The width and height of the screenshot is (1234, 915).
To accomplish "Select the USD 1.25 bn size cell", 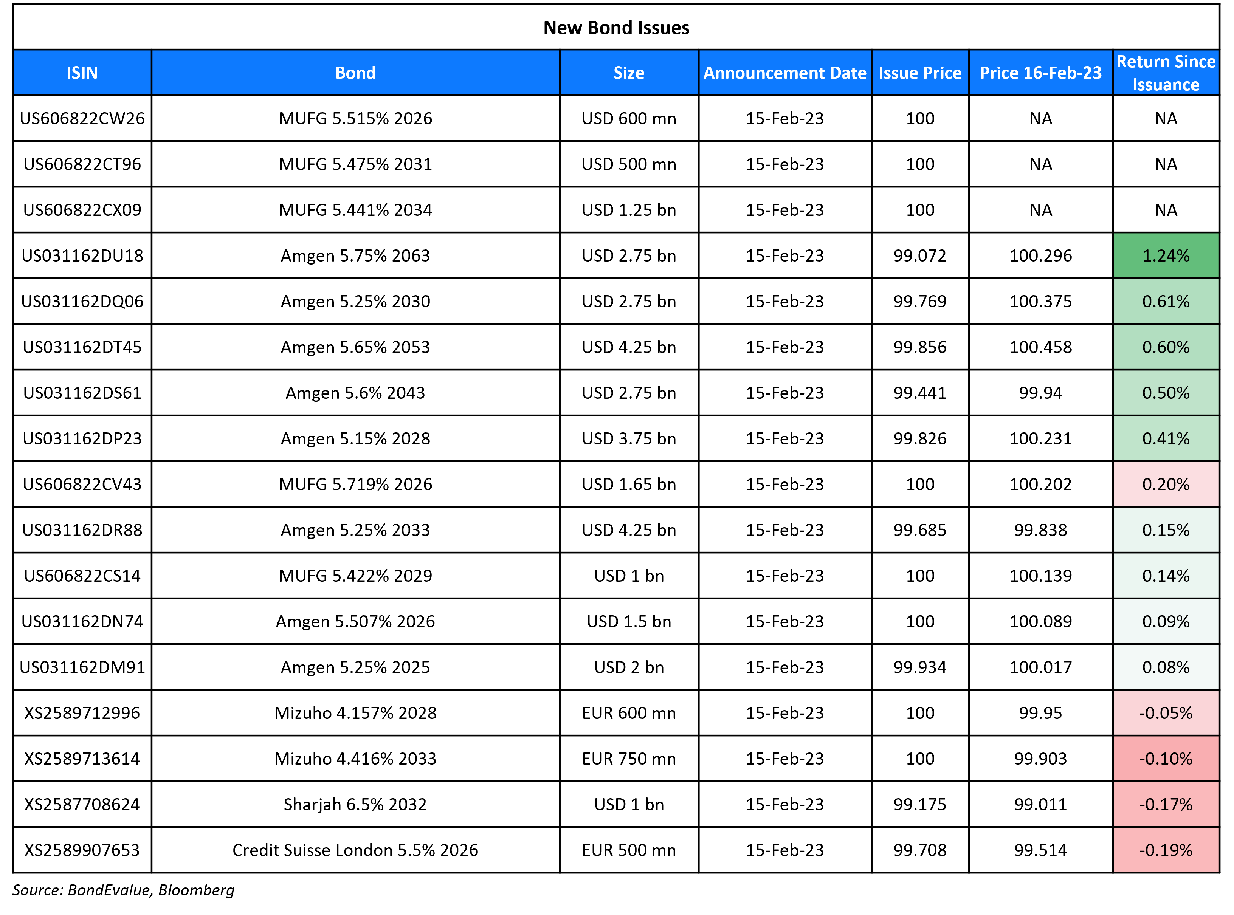I will pyautogui.click(x=629, y=210).
